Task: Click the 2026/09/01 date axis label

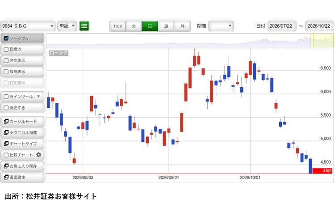Action: click(168, 178)
